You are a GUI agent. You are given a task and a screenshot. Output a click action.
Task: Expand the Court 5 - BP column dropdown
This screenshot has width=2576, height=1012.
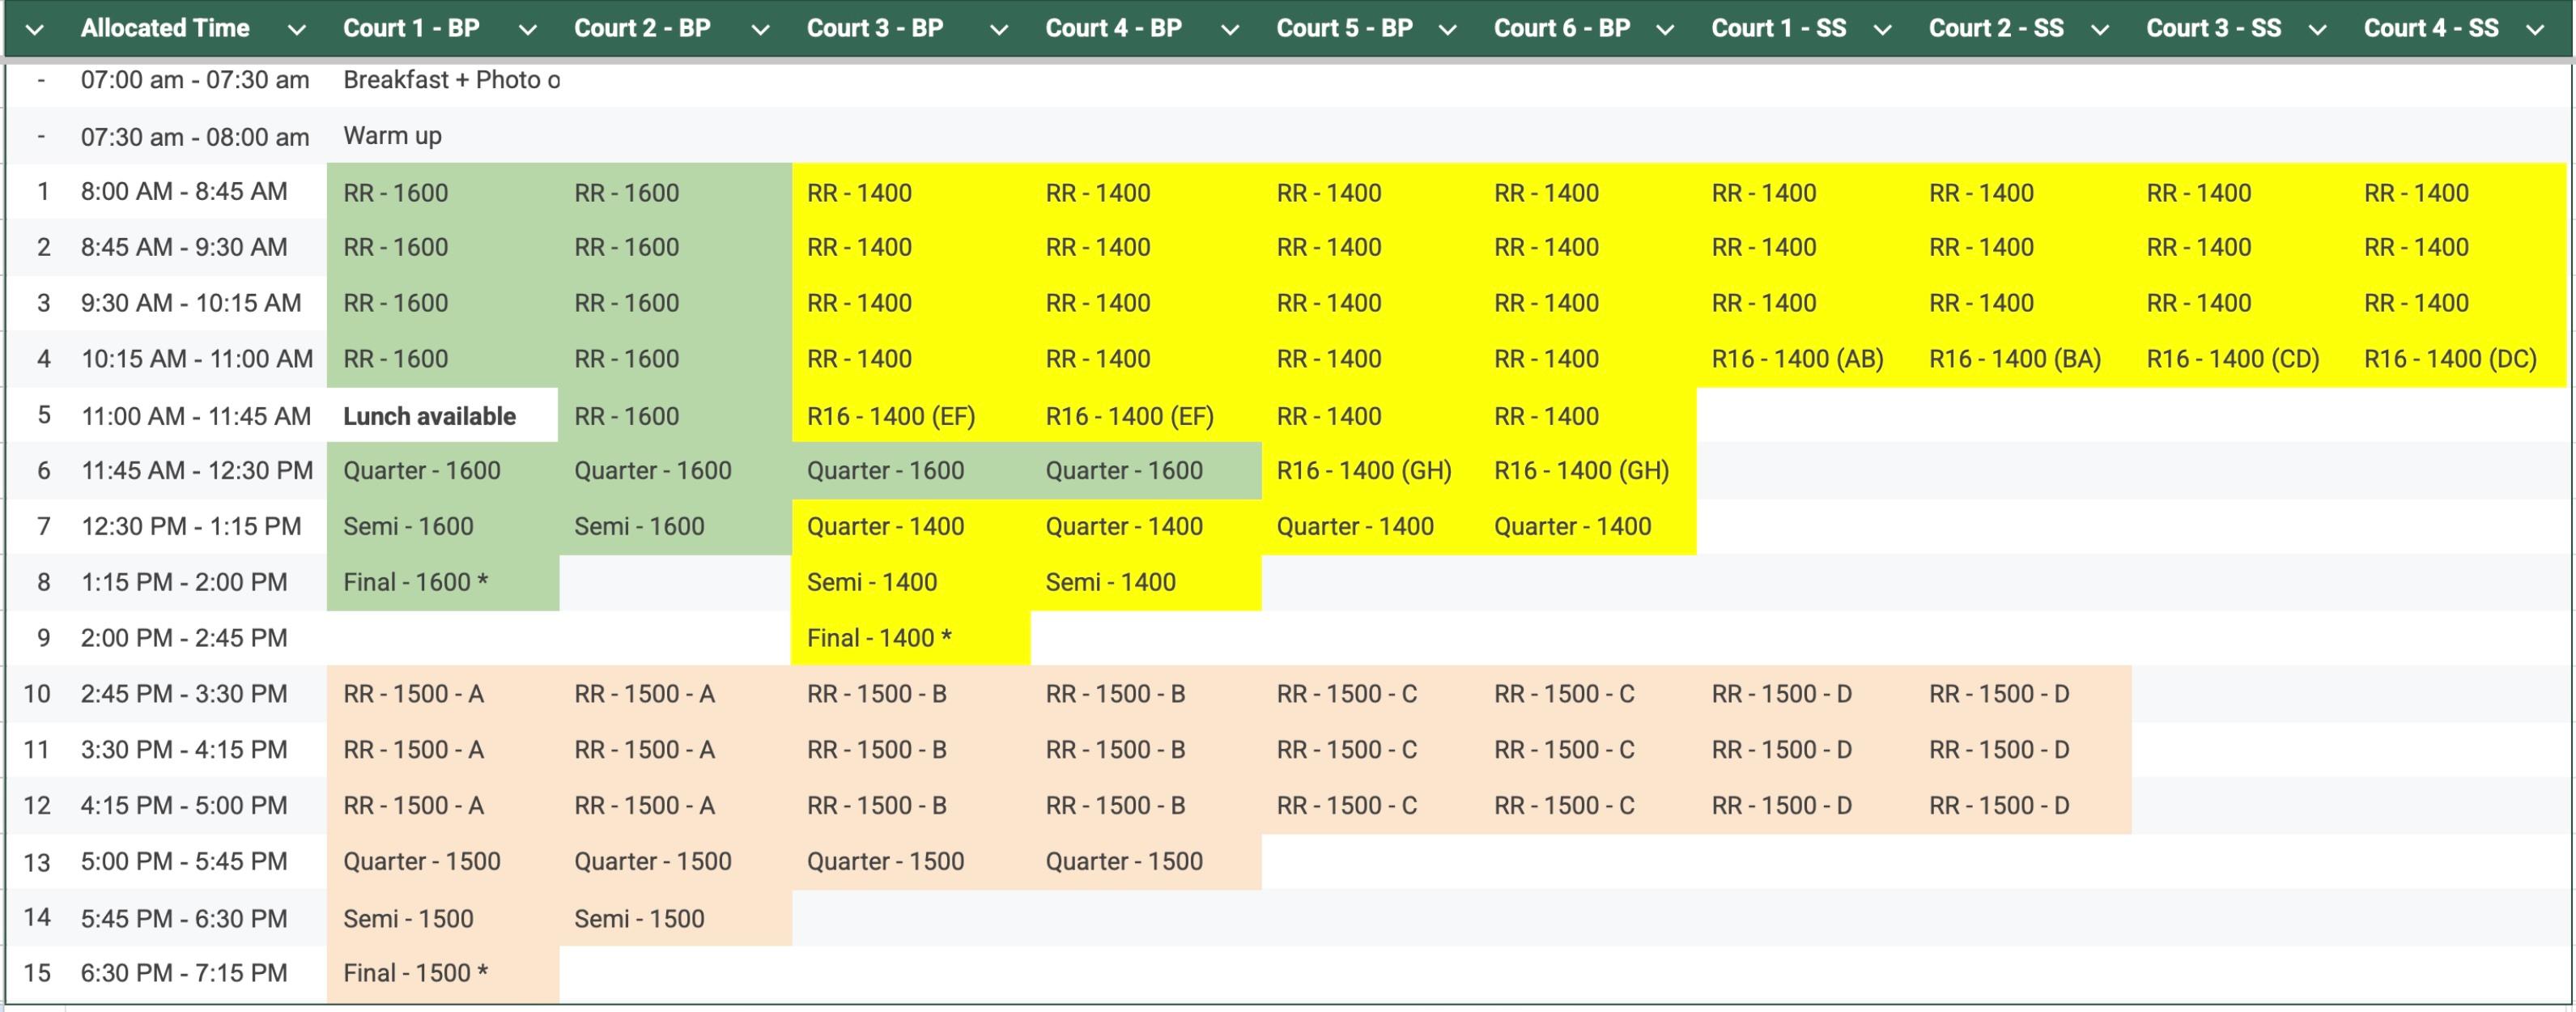click(1447, 30)
